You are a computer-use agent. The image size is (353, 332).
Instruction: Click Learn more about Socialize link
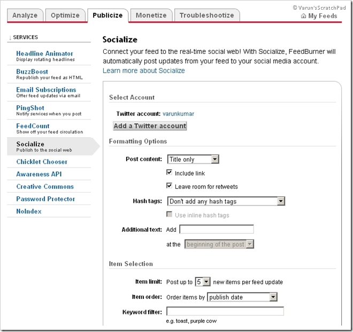click(144, 70)
